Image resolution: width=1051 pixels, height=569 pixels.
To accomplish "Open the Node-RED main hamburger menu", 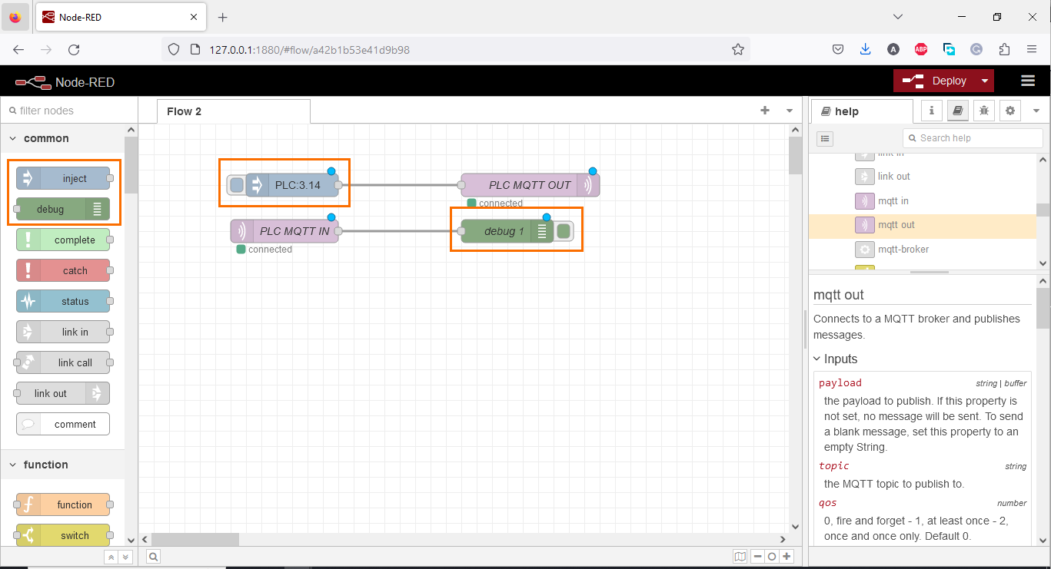I will coord(1027,81).
